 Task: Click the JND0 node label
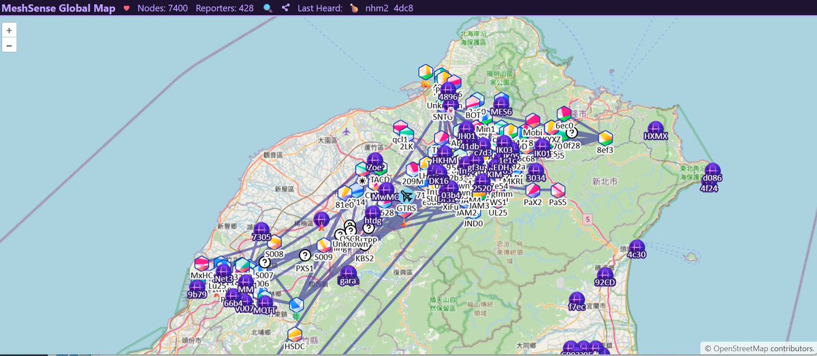coord(473,223)
